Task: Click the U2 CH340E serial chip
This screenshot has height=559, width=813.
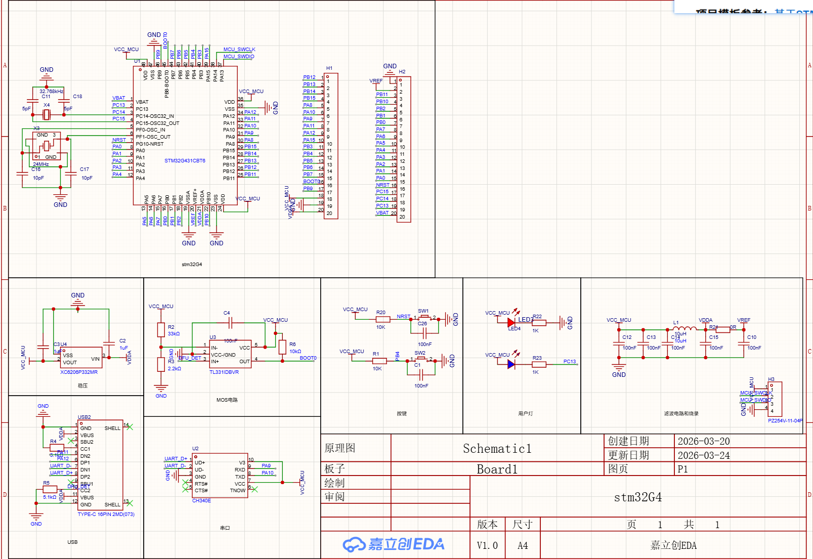Action: coord(220,476)
